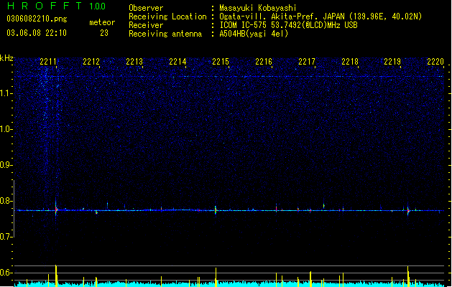Click the HROFFT 1.0.0 title text

point(56,6)
